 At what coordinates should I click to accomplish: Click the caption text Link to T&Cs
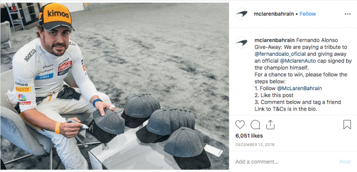point(269,109)
